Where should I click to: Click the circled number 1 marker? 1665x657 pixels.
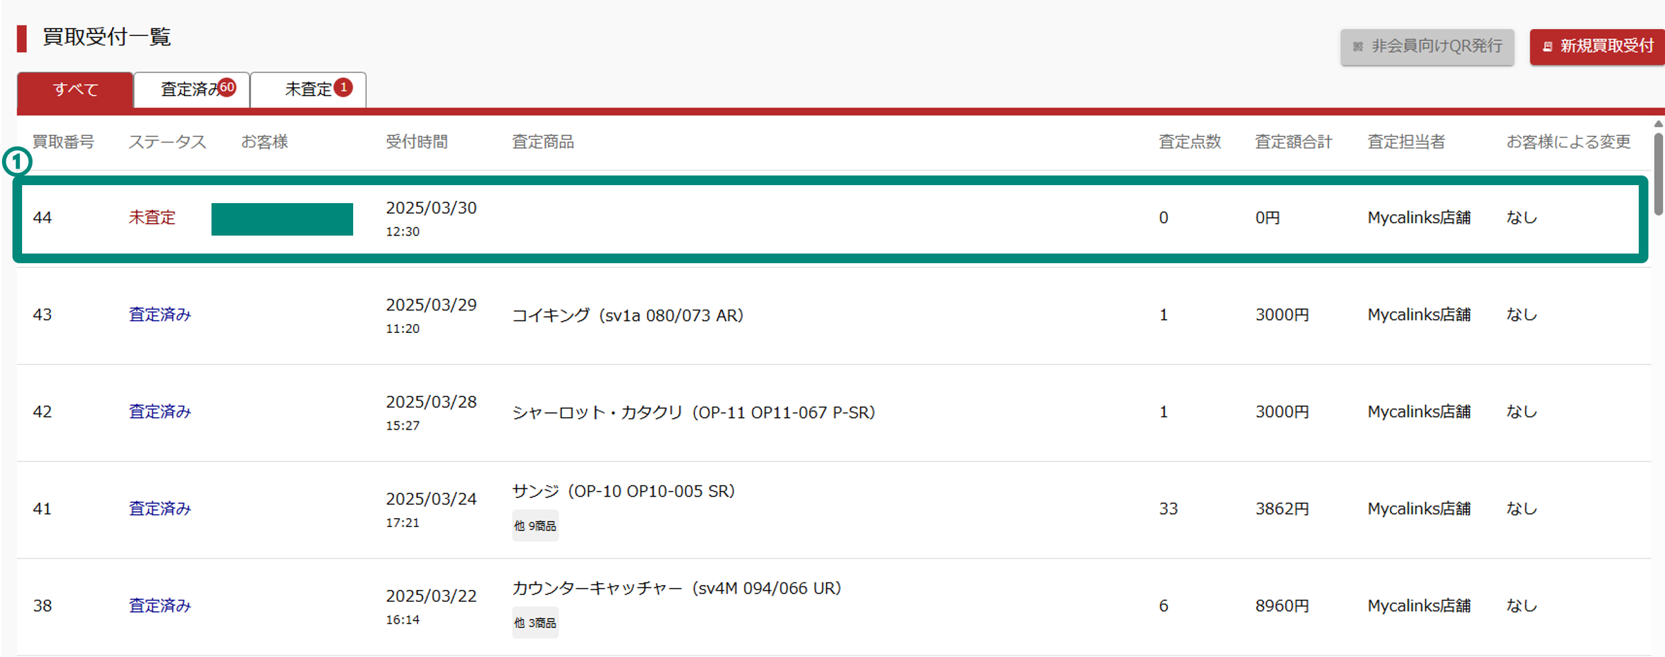[17, 162]
